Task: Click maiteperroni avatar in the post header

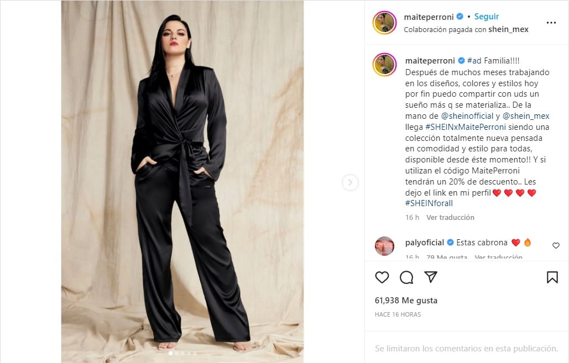Action: [385, 23]
